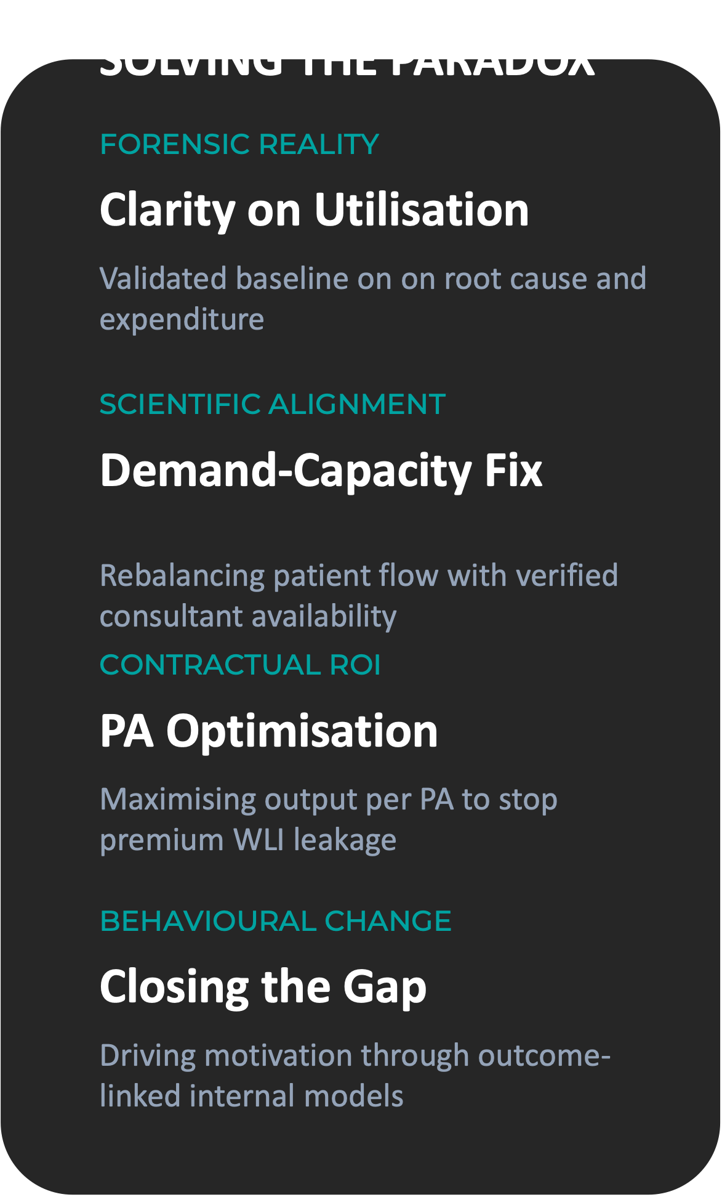Viewport: 722px width, 1197px height.
Task: Click the 'PA Optimisation' heading
Action: 268,731
